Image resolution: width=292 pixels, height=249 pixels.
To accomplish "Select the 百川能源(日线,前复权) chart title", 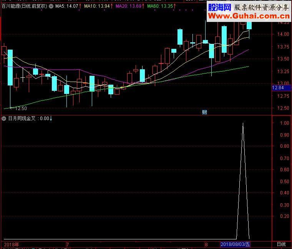I will coord(24,6).
